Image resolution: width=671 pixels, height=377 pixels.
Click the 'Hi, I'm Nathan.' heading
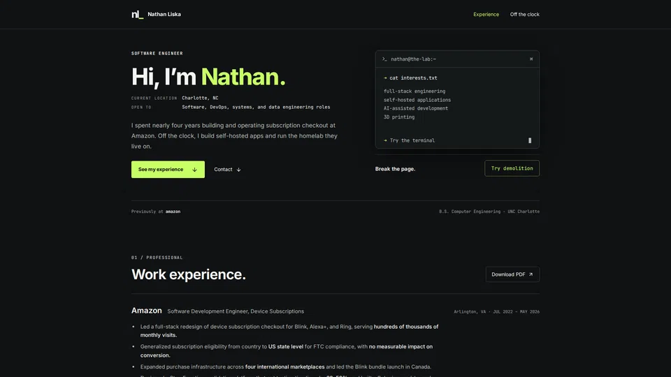click(208, 77)
